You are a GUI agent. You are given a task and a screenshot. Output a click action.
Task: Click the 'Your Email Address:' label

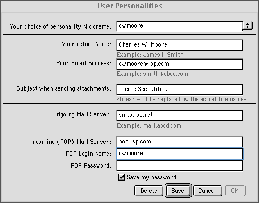coord(84,63)
